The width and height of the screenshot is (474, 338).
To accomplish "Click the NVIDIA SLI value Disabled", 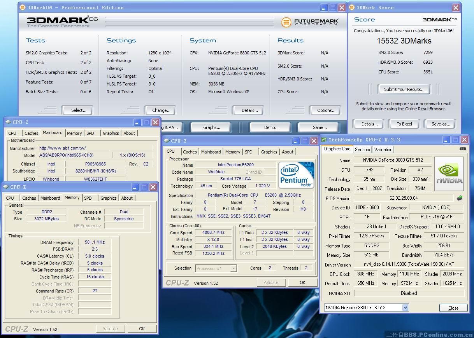I will click(x=409, y=293).
